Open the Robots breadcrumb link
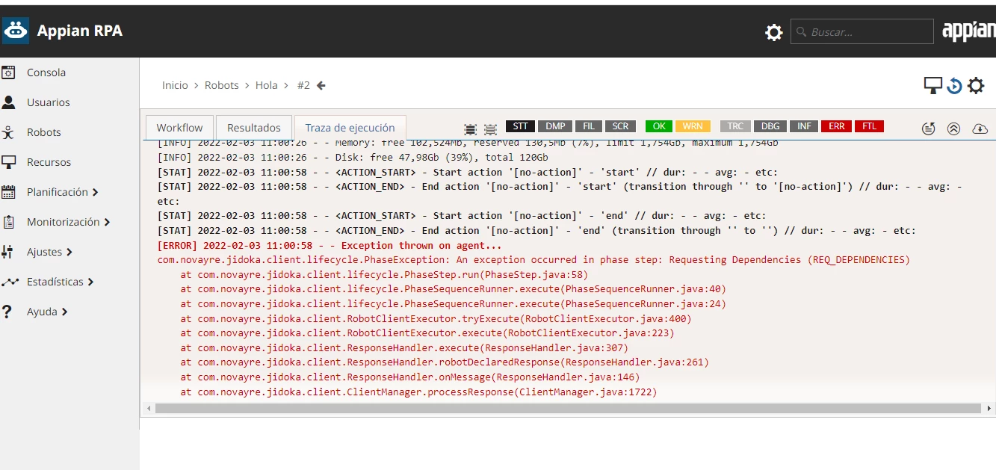Viewport: 996px width, 470px height. (222, 85)
